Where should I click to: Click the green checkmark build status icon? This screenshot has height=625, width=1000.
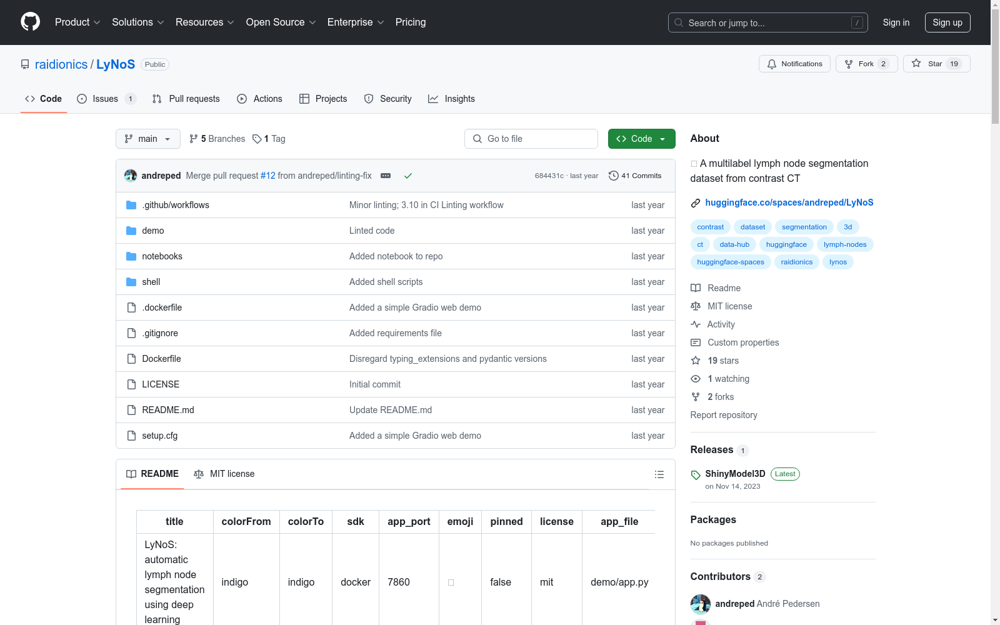(408, 176)
